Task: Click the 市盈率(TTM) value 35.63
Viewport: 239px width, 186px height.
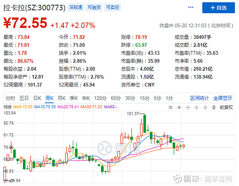Action: pyautogui.click(x=212, y=53)
